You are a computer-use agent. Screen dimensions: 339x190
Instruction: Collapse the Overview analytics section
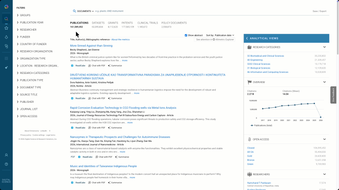324,82
